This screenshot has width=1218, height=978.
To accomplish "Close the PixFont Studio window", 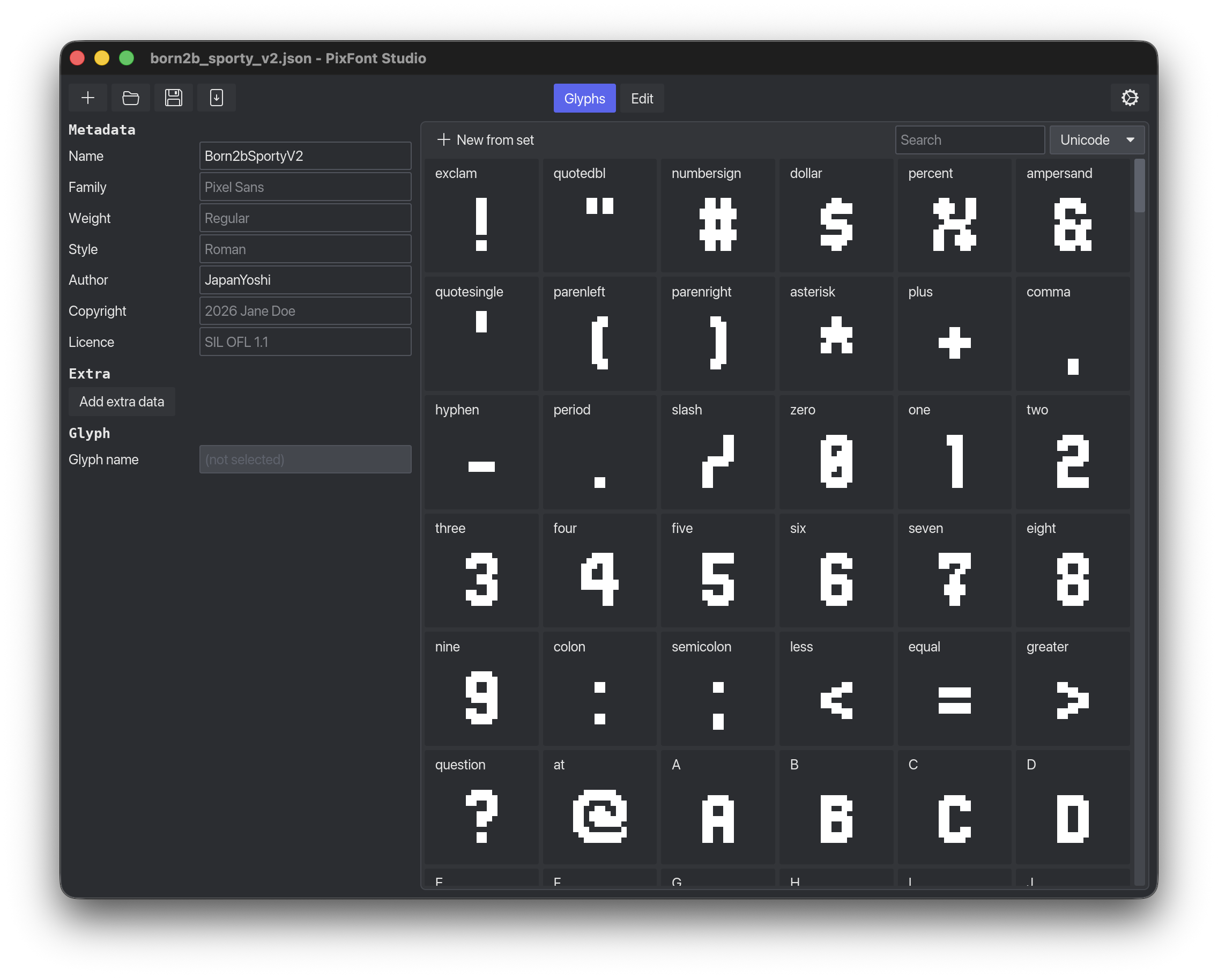I will coord(77,58).
